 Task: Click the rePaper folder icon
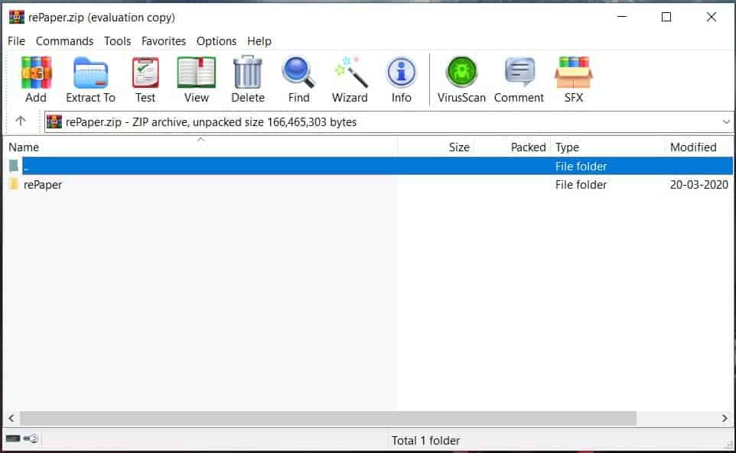click(x=14, y=184)
